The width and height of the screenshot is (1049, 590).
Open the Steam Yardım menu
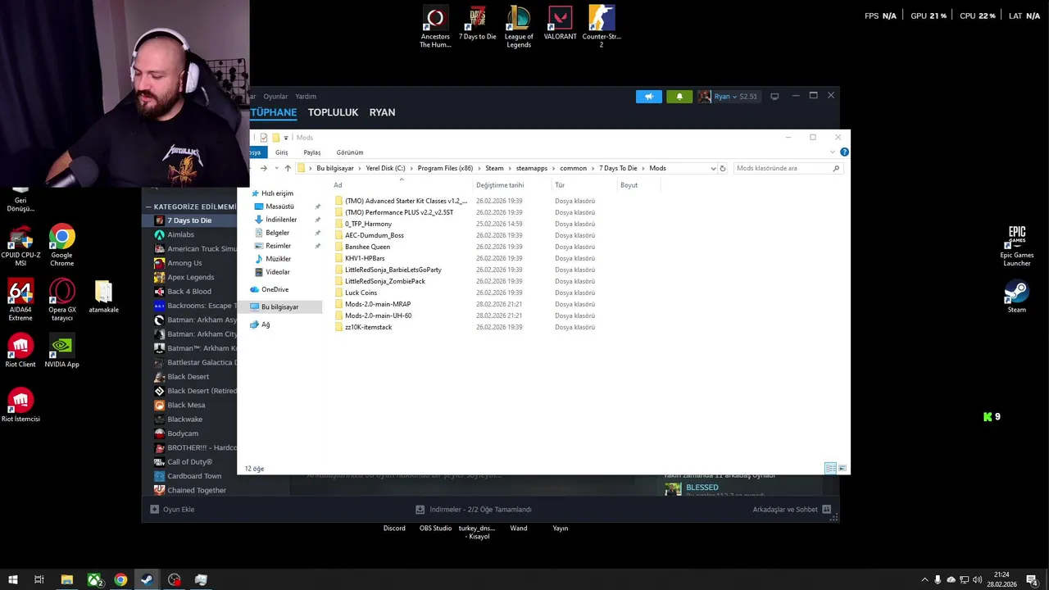coord(306,97)
